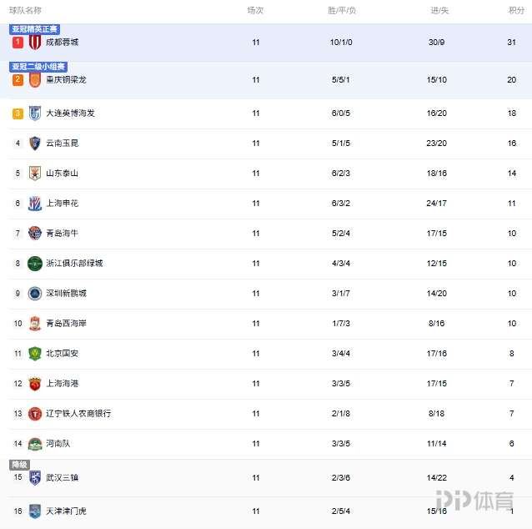The width and height of the screenshot is (532, 529).
Task: Open the 武汉三镇 blue shield logo
Action: coord(35,478)
